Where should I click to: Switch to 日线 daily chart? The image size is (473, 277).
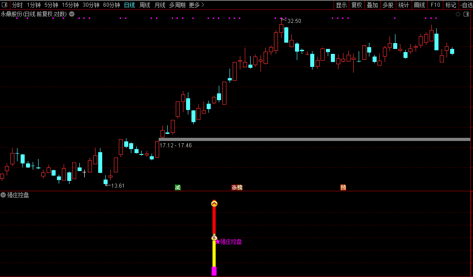130,5
